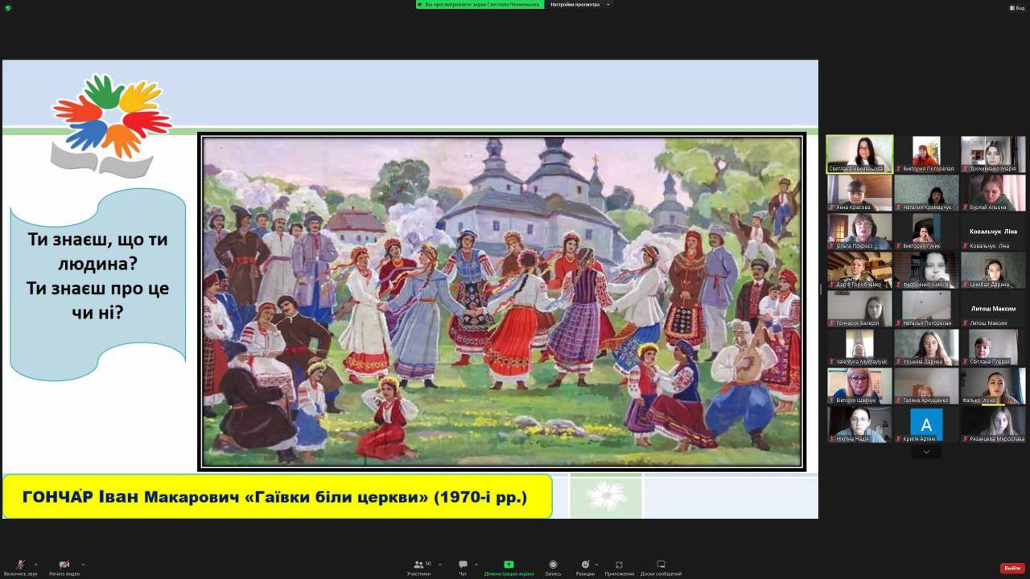This screenshot has width=1030, height=579.
Task: Click encryption shield icon top left
Action: click(7, 6)
